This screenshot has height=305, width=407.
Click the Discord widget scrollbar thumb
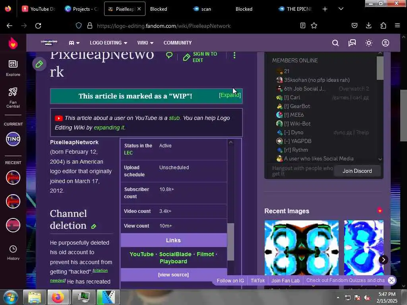point(380,68)
